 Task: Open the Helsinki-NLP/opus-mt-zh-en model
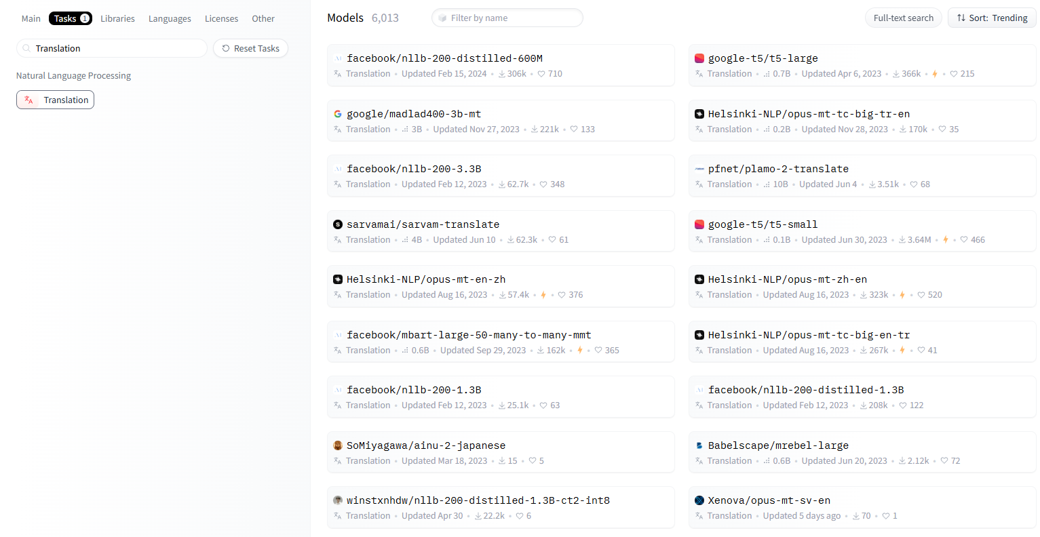pyautogui.click(x=862, y=287)
